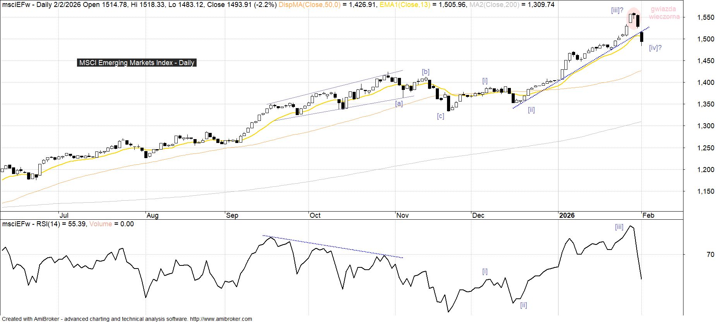Click the [c] wave label below November low
Viewport: 716px width, 322px height.
(x=440, y=116)
